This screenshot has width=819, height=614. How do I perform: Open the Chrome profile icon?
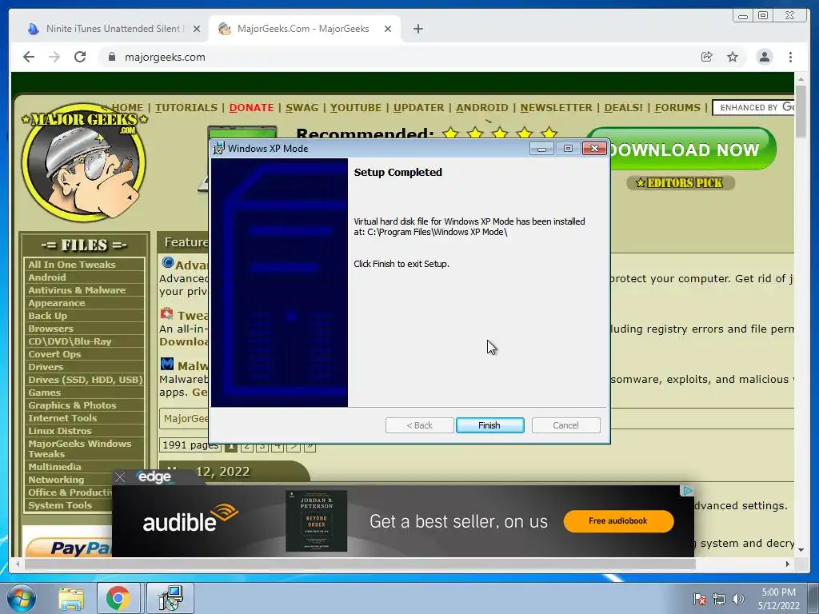coord(764,57)
